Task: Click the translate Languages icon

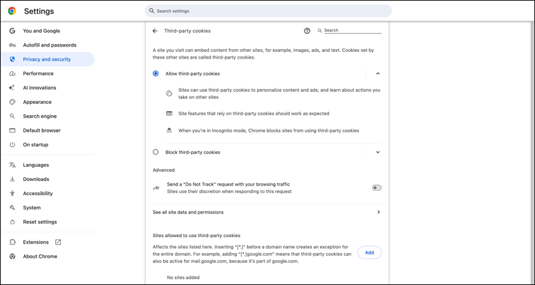Action: click(12, 165)
